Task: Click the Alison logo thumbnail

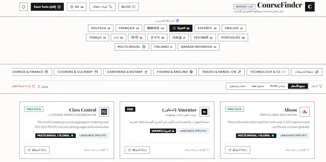Action: (x=304, y=112)
